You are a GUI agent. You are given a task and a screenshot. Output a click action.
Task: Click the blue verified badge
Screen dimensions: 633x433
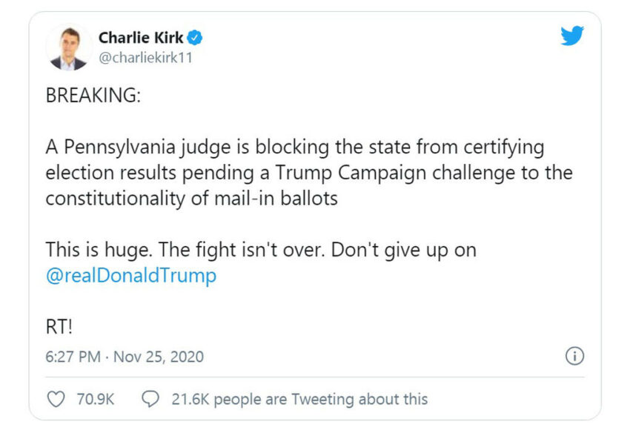click(x=195, y=38)
